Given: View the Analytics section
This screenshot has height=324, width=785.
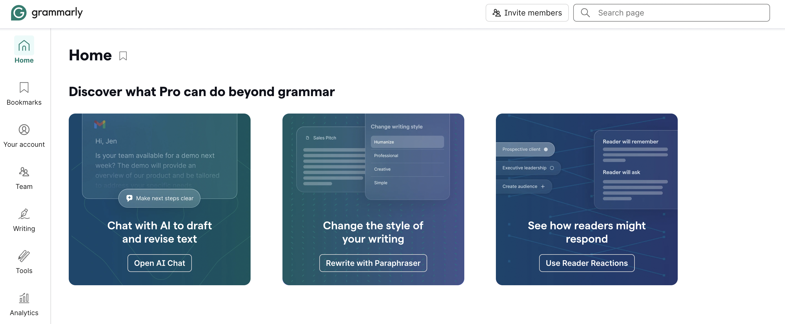Looking at the screenshot, I should [24, 304].
